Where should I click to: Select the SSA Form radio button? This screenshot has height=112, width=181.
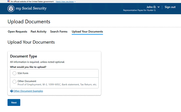pyautogui.click(x=14, y=73)
